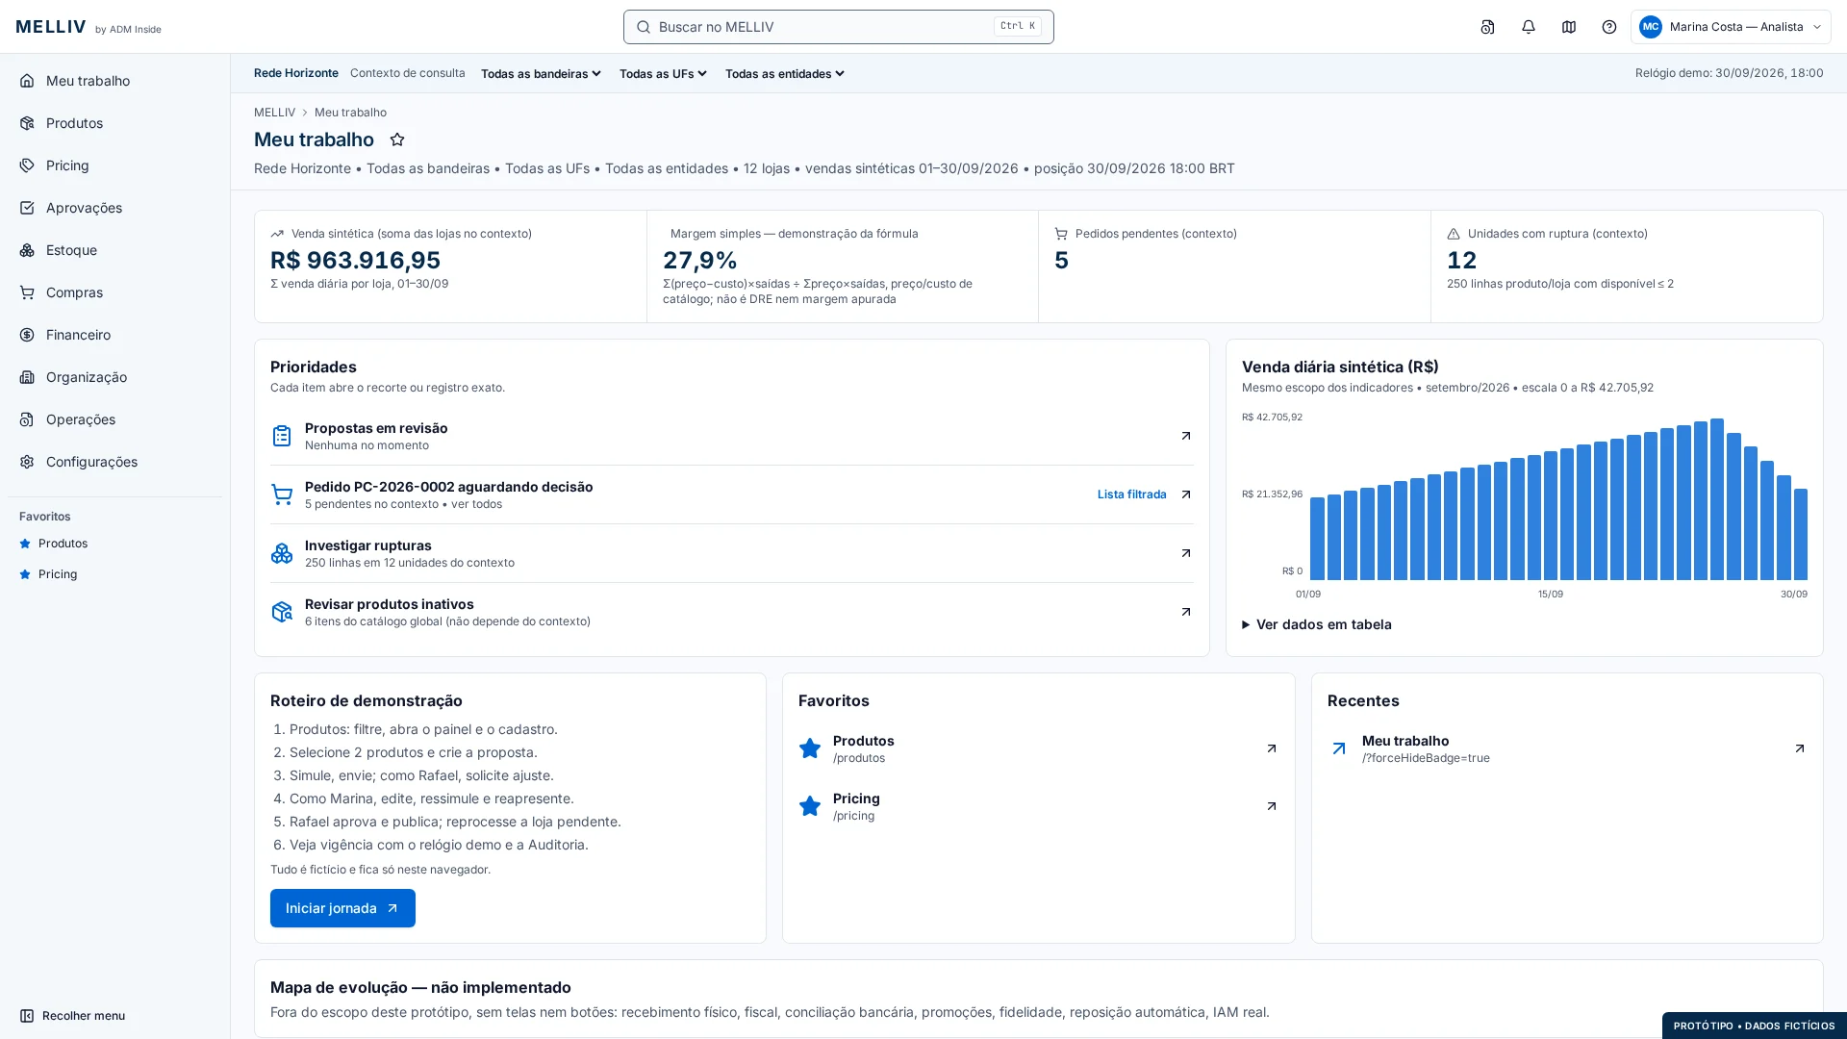Open the audit history icon in header
The image size is (1847, 1039).
click(x=1487, y=27)
